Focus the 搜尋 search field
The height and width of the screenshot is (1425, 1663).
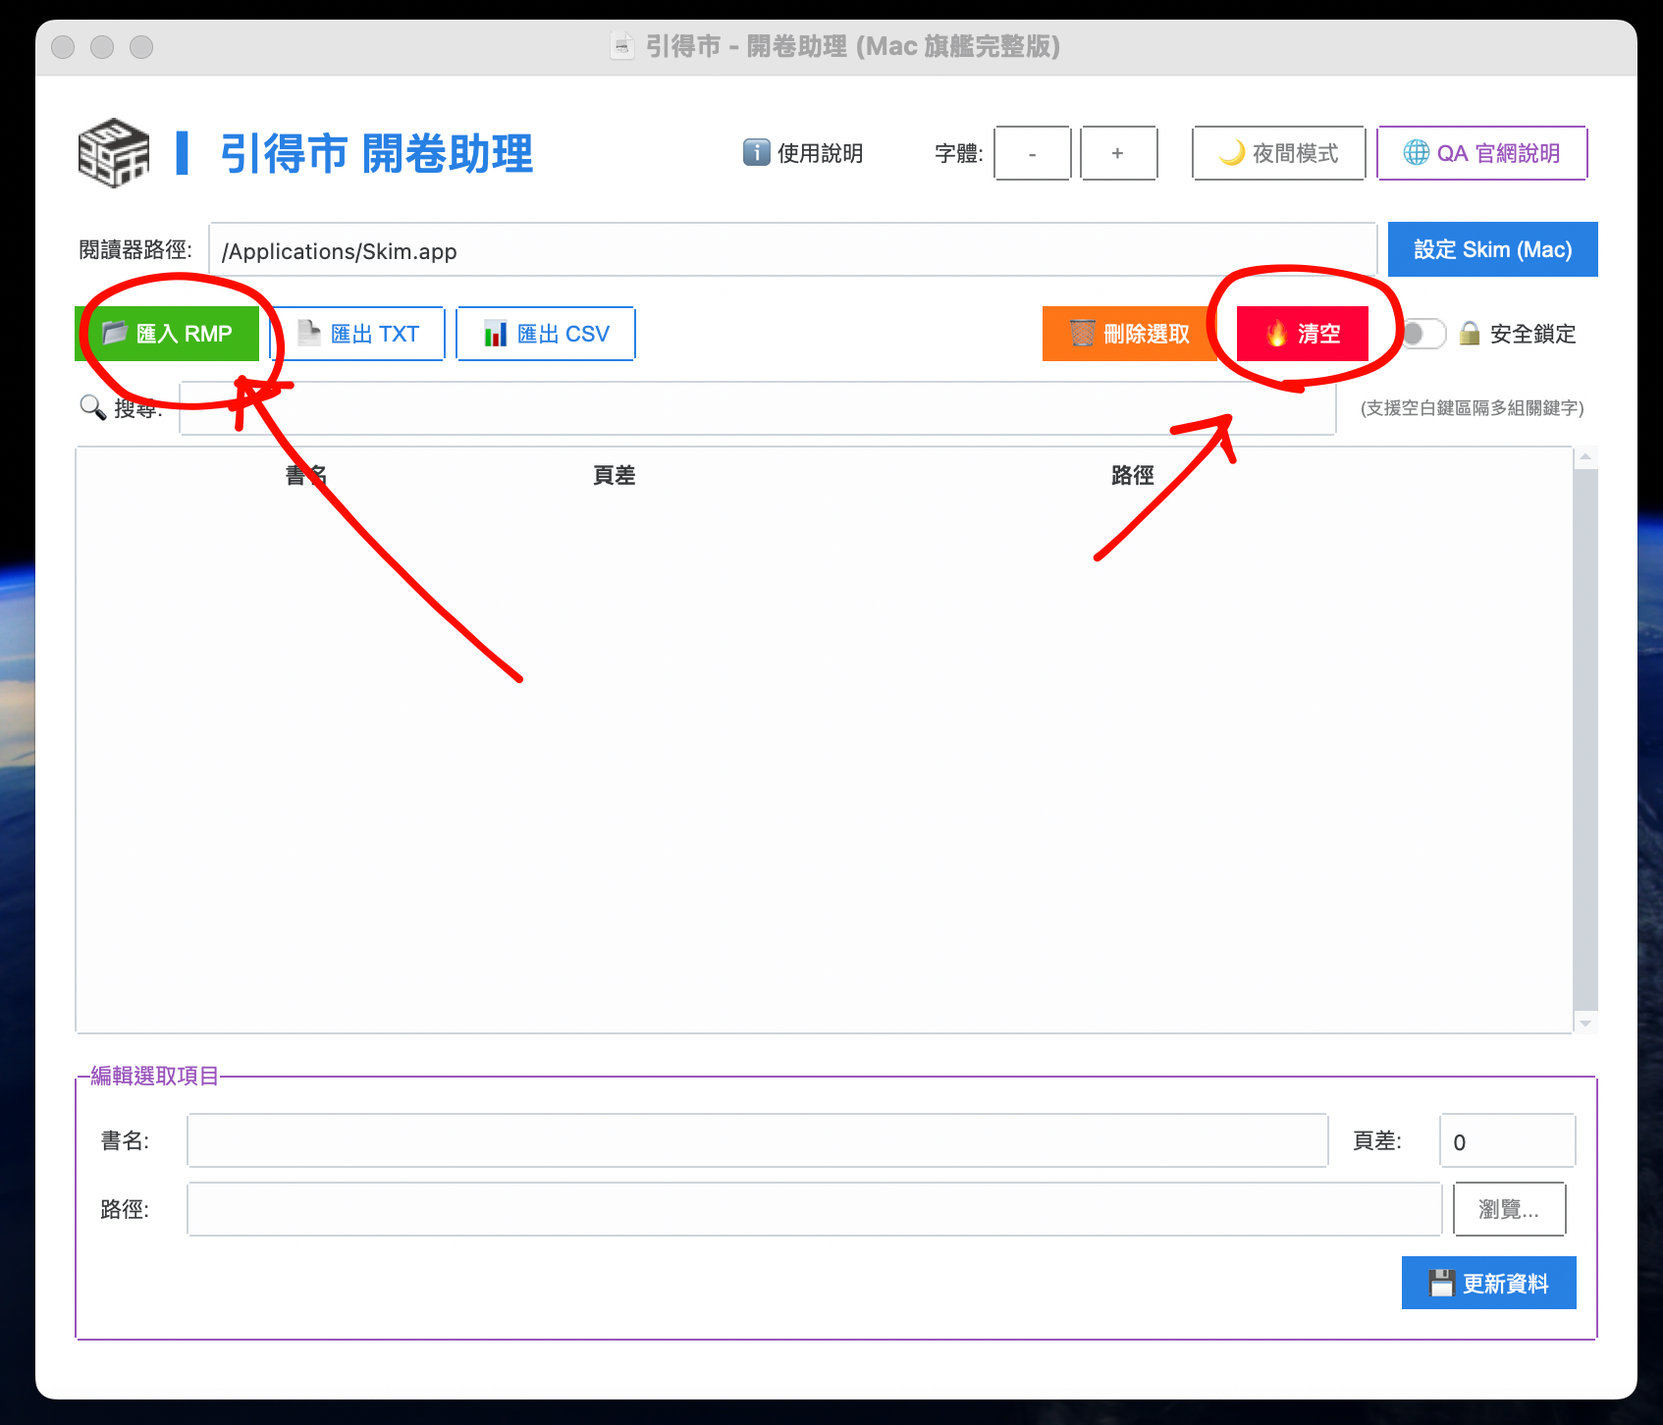point(756,408)
